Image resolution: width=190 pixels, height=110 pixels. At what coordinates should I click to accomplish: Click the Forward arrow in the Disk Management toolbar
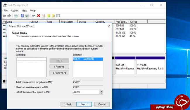pos(9,16)
